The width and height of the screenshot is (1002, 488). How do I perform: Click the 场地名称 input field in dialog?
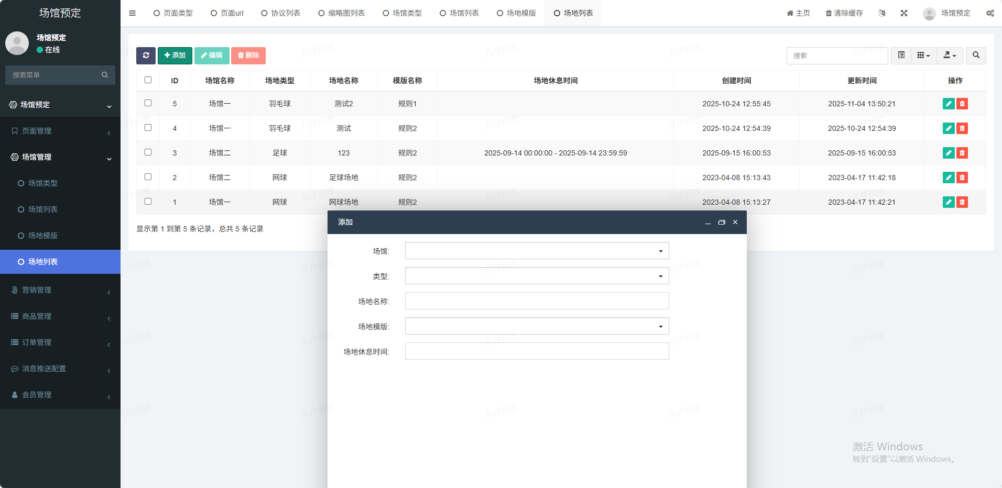tap(537, 301)
